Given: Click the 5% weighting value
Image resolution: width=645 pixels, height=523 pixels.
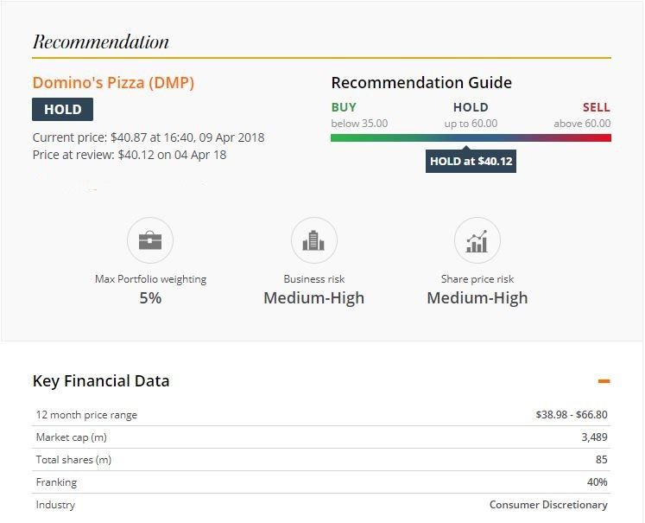Looking at the screenshot, I should click(x=150, y=297).
